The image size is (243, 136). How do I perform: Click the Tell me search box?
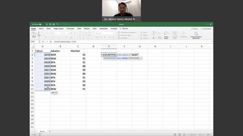[124, 29]
